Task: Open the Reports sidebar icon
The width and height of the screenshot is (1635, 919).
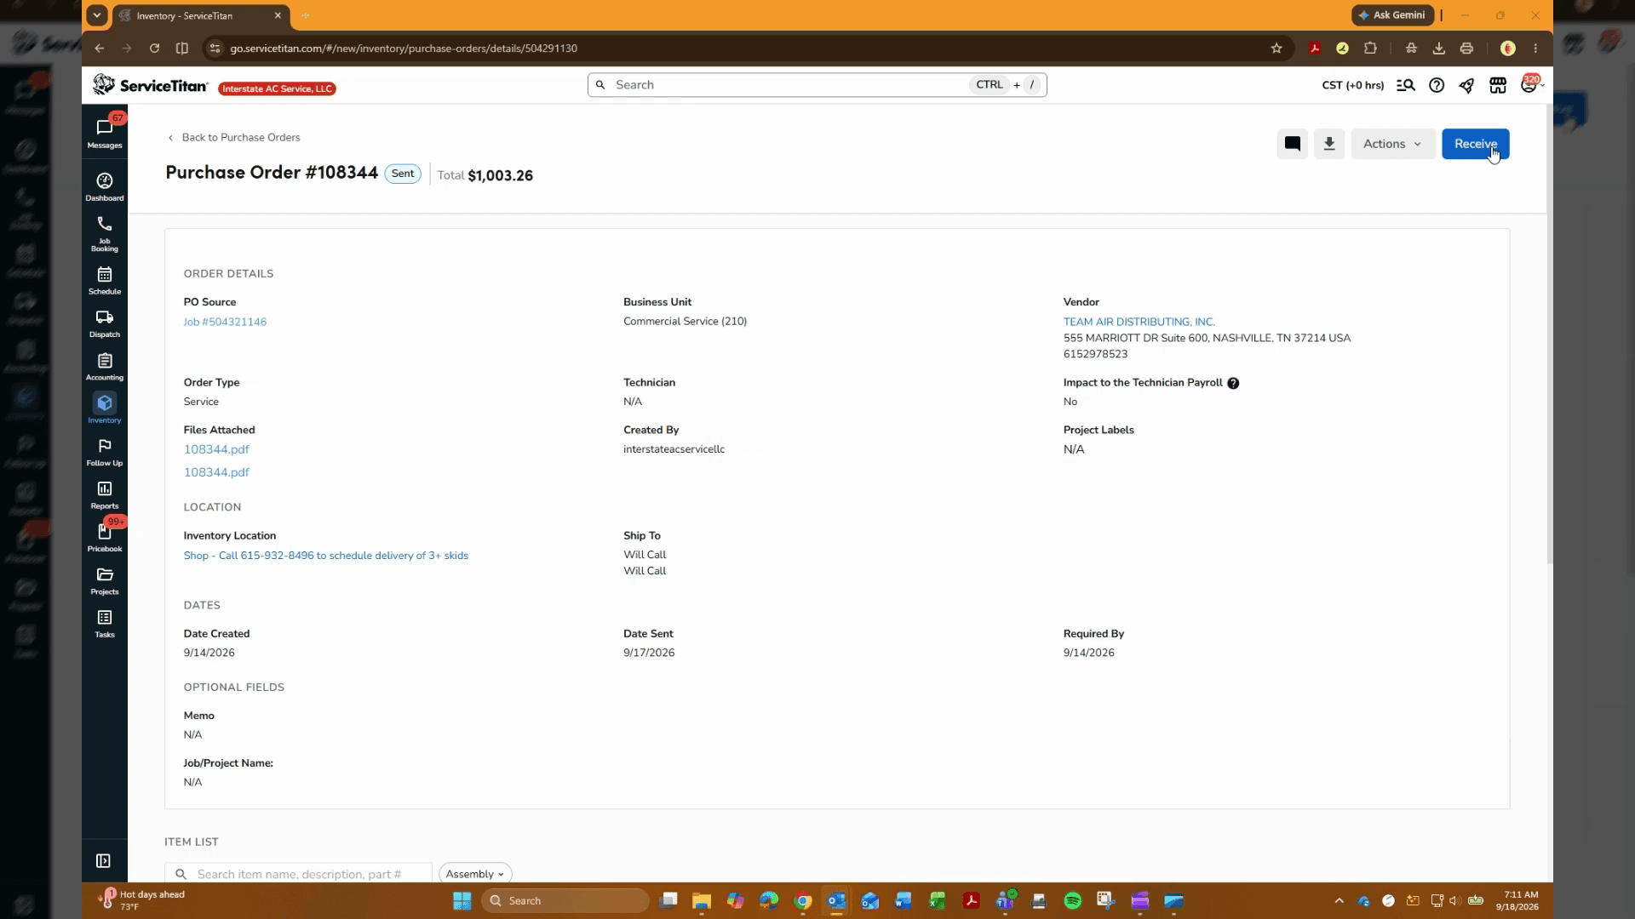Action: 105,494
